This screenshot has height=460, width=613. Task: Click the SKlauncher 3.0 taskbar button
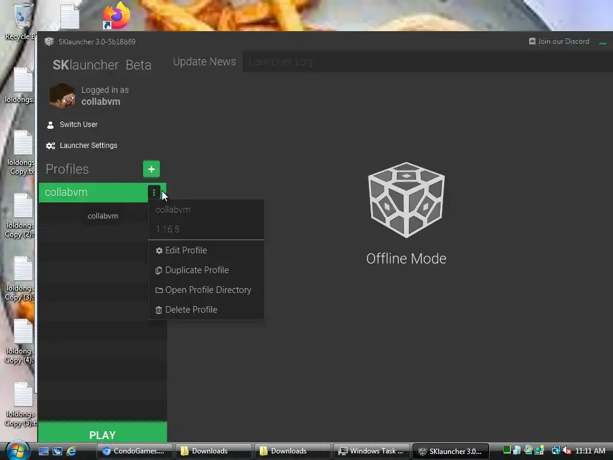(450, 451)
